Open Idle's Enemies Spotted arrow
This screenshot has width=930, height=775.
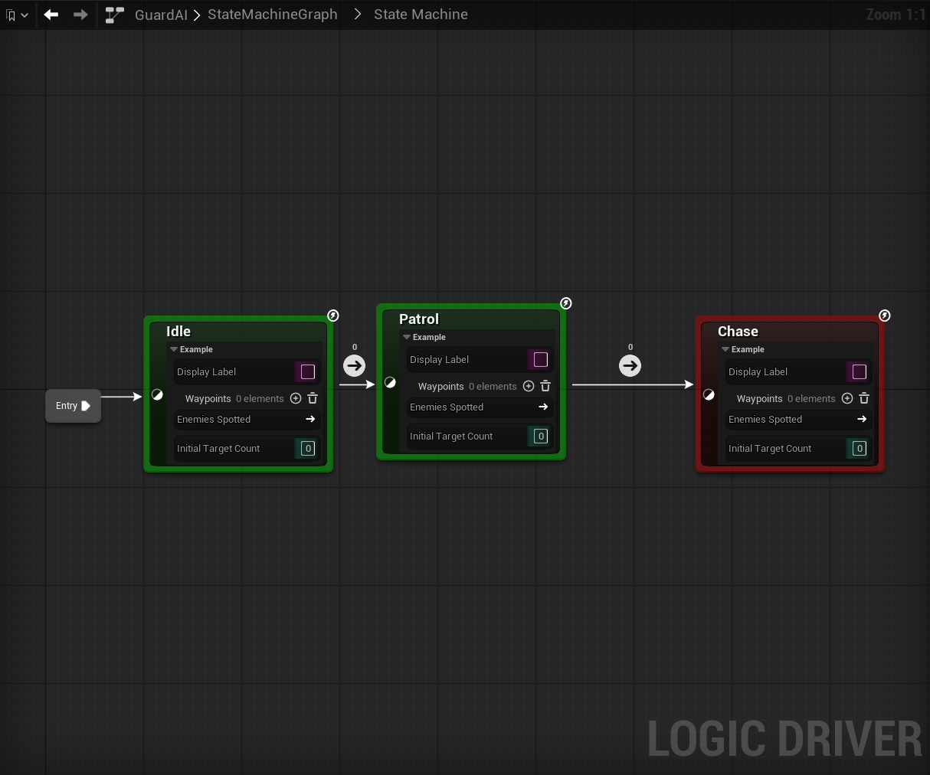coord(310,419)
